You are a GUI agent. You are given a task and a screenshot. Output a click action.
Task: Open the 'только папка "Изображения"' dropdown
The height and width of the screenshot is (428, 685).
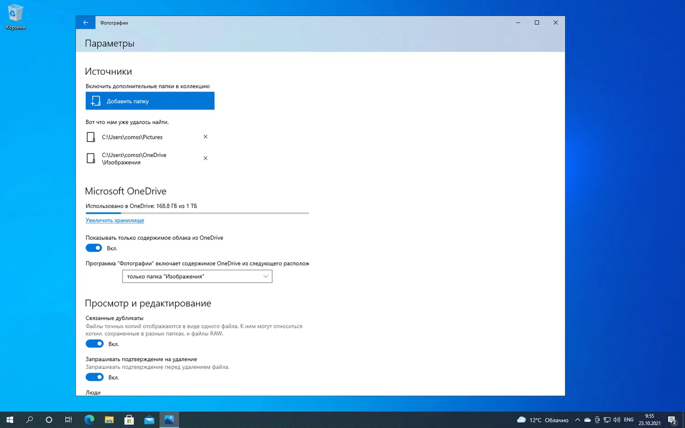197,276
